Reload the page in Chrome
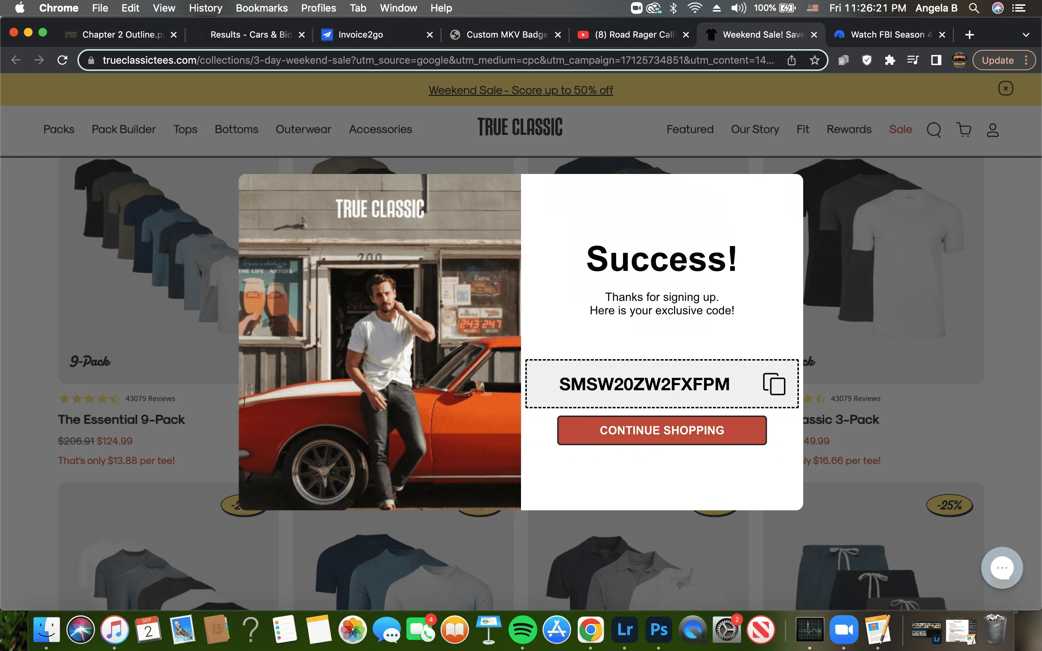1042x651 pixels. point(63,60)
